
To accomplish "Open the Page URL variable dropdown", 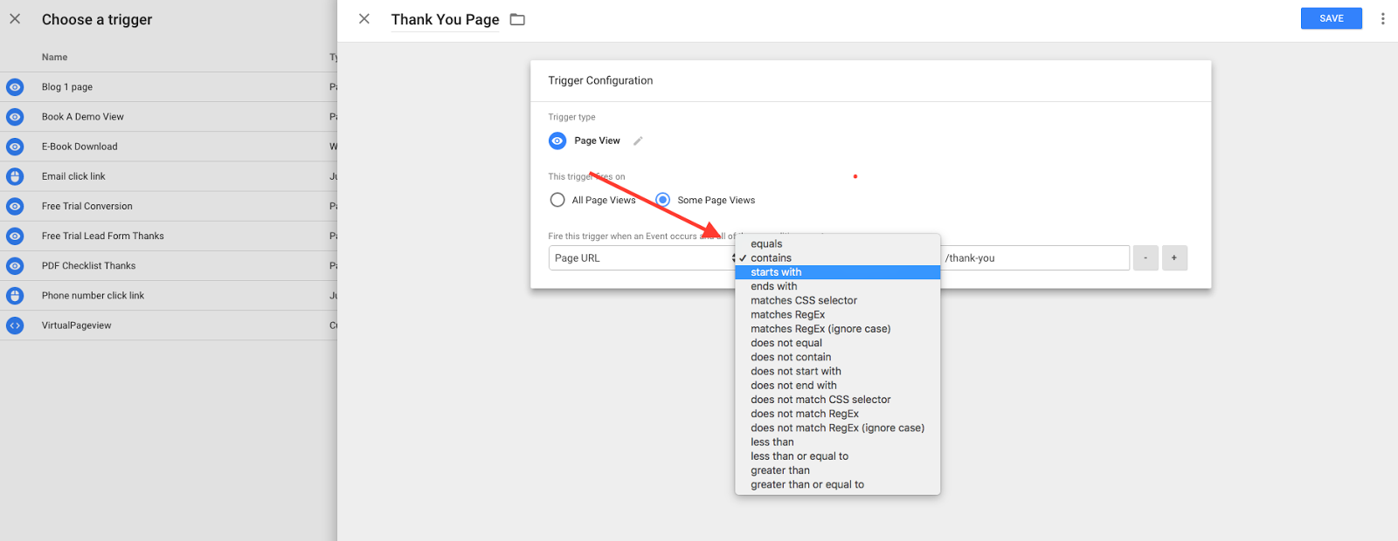I will tap(642, 258).
